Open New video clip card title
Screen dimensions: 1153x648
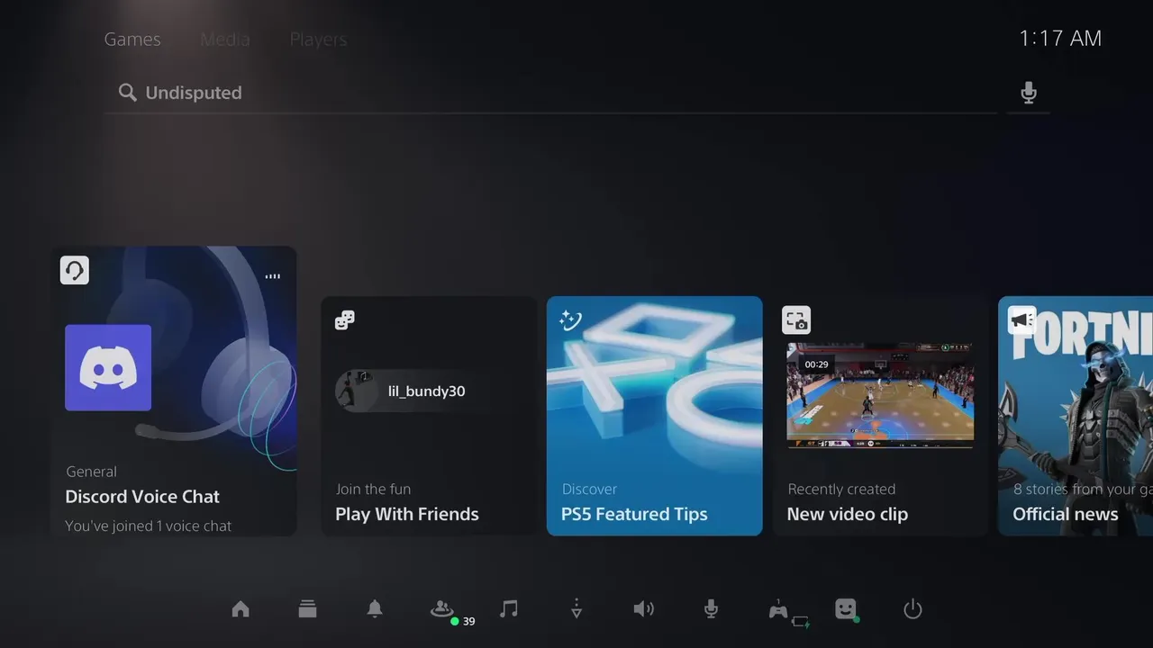[848, 515]
